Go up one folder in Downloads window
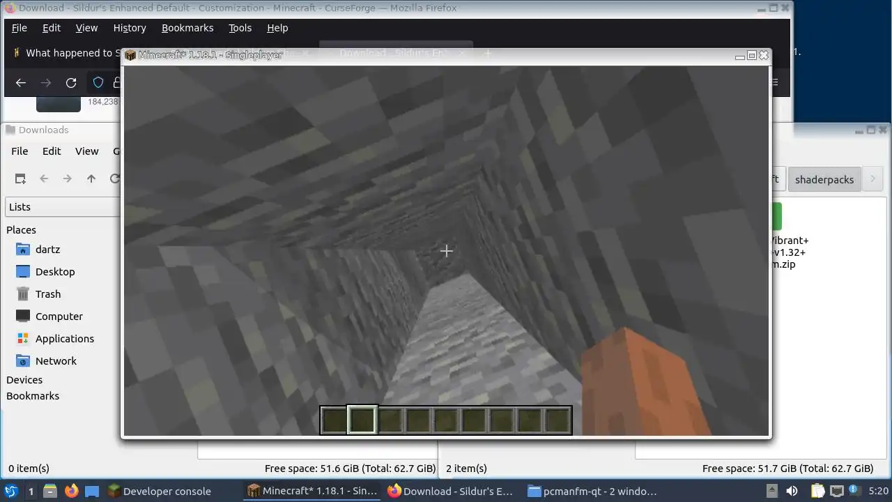 coord(91,178)
